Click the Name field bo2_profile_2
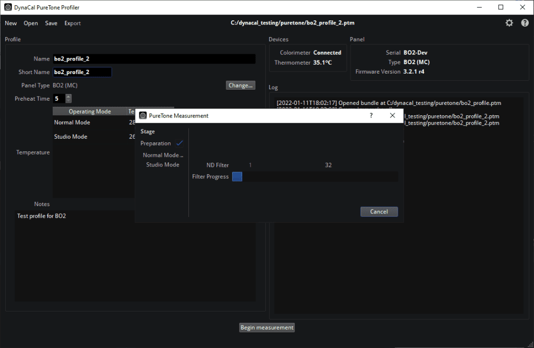The image size is (534, 348). (154, 58)
